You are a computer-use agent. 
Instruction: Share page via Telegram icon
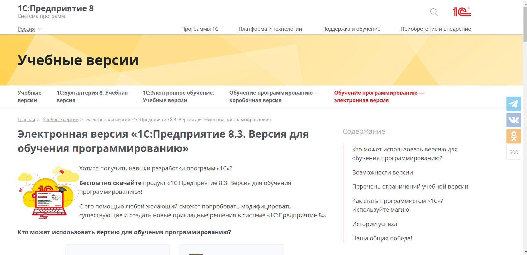(514, 104)
